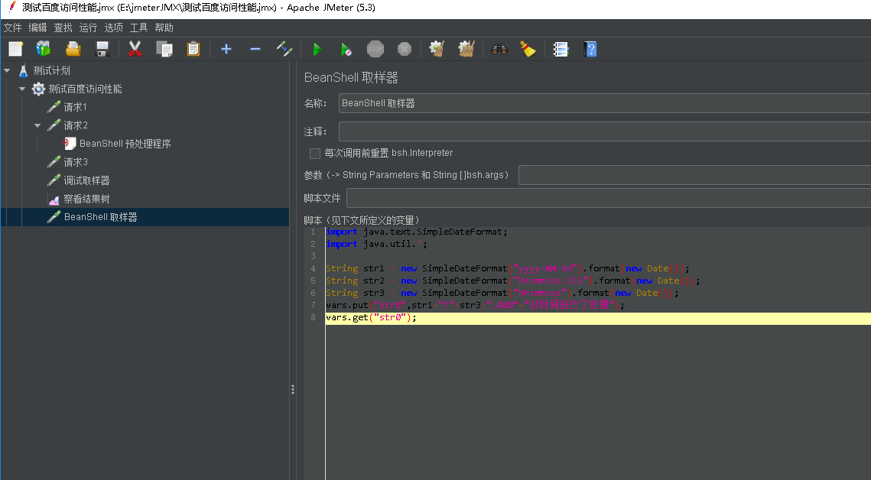Select 请求1 in the tree

pos(75,107)
